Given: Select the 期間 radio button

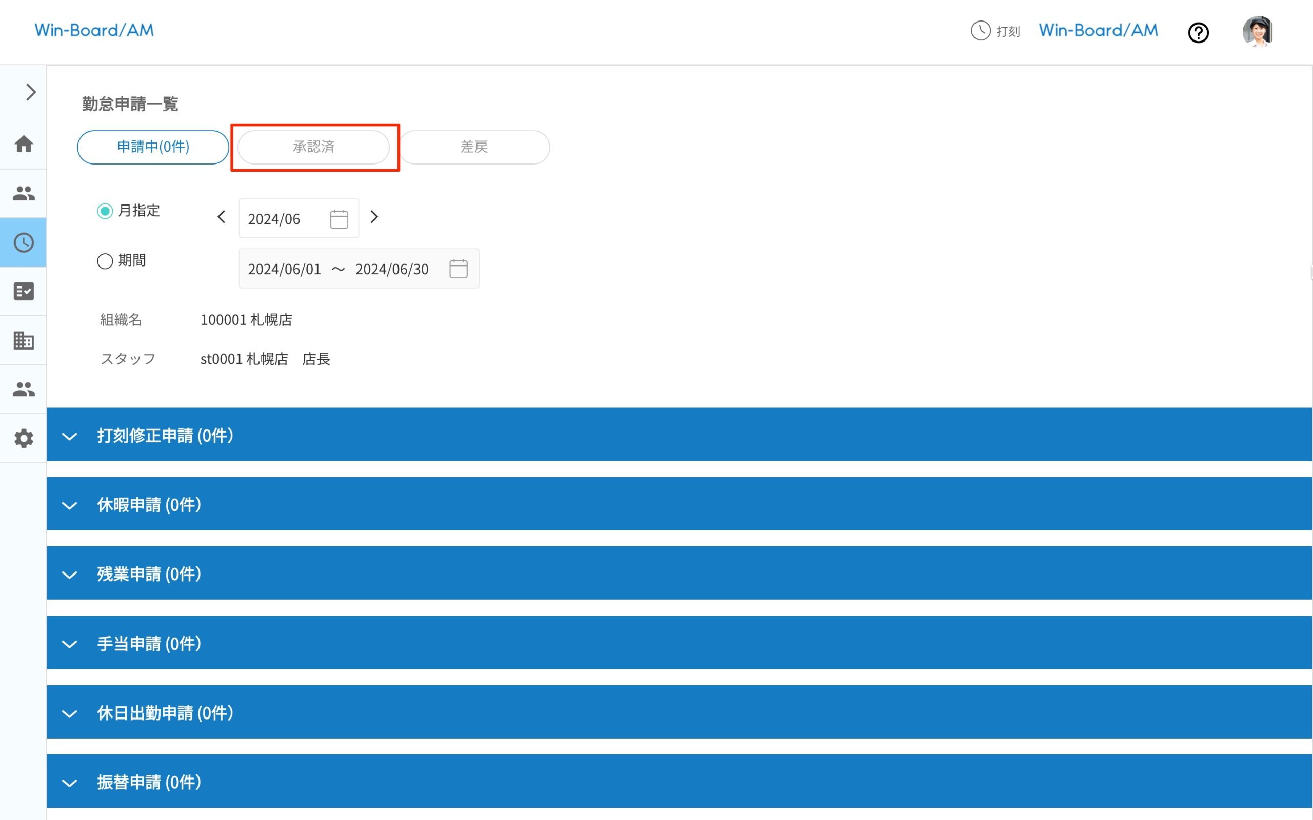Looking at the screenshot, I should coord(105,261).
